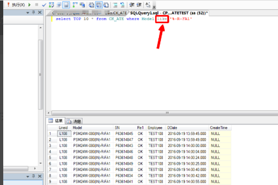This screenshot has width=278, height=185.
Task: Click SN cell P63614838
Action: 125,170
